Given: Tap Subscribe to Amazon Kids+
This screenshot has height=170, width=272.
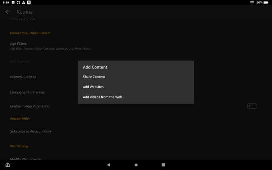Looking at the screenshot, I should coord(31,131).
